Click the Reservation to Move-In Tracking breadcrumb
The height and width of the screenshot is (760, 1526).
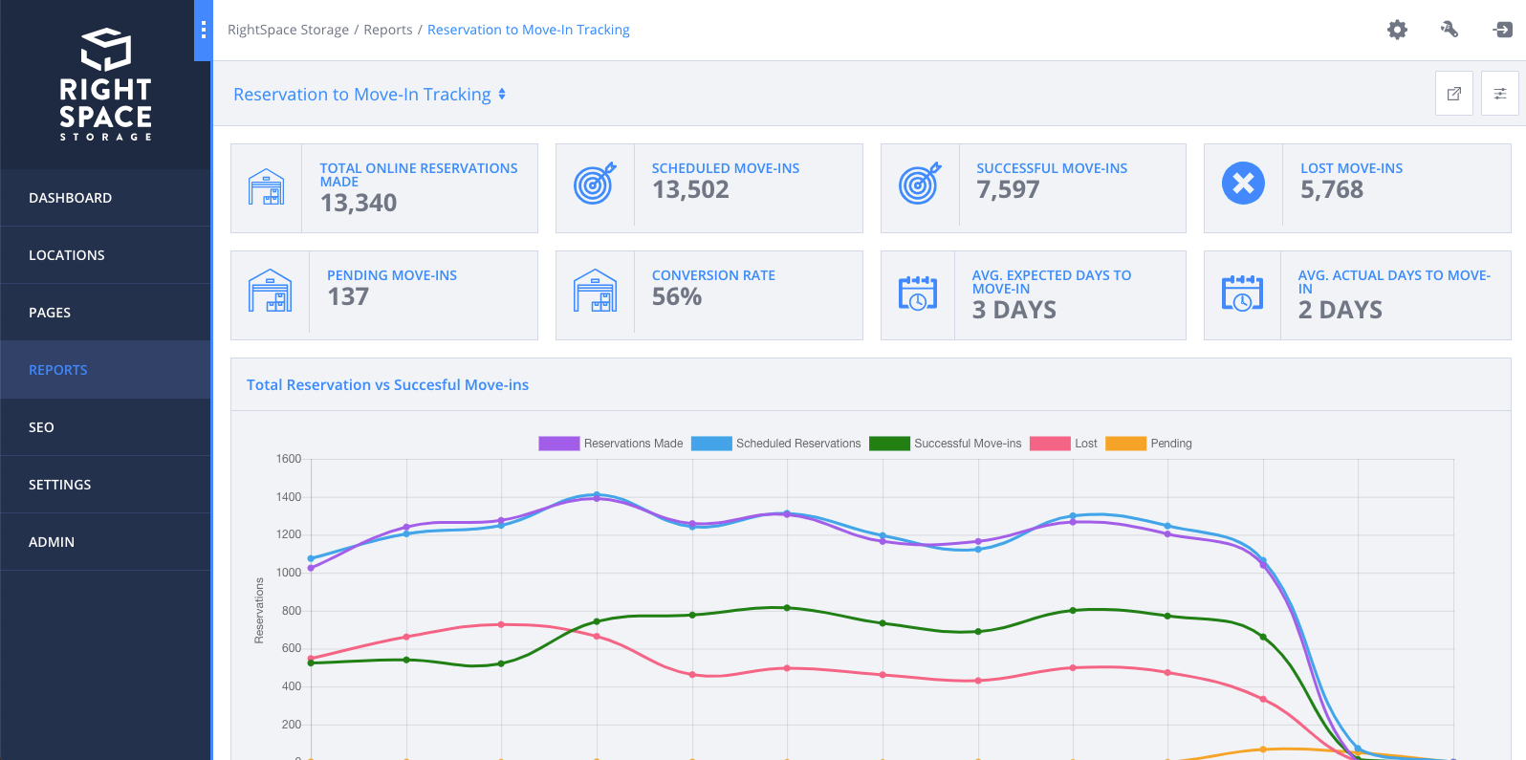tap(529, 30)
